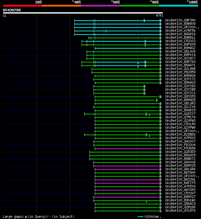Select the UniRef100_B8BKT2 label
201x219 pixels.
180,159
